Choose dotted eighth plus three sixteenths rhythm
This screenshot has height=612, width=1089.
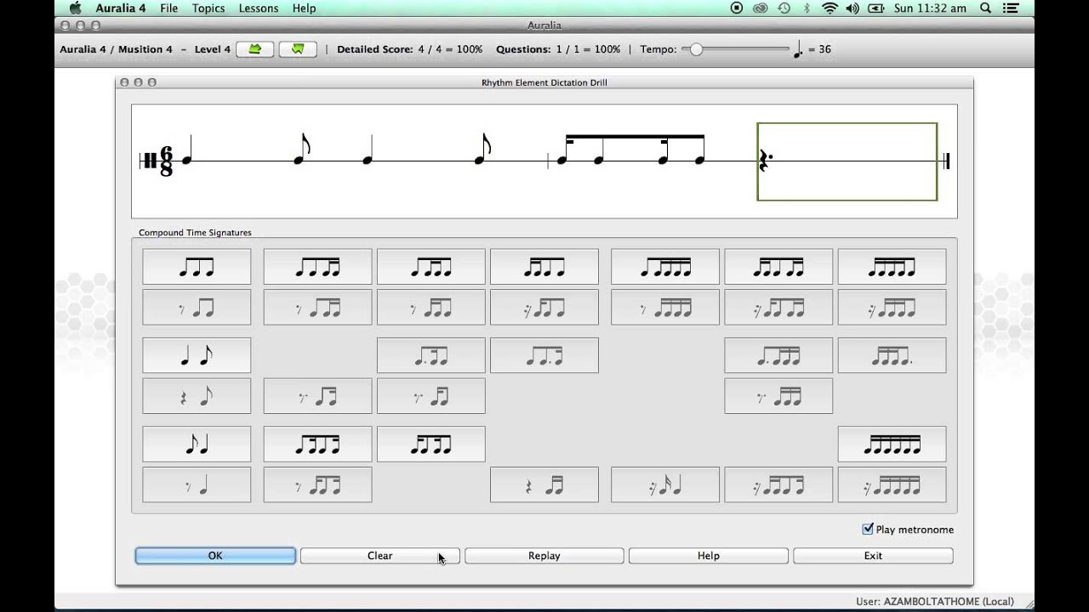(x=778, y=355)
